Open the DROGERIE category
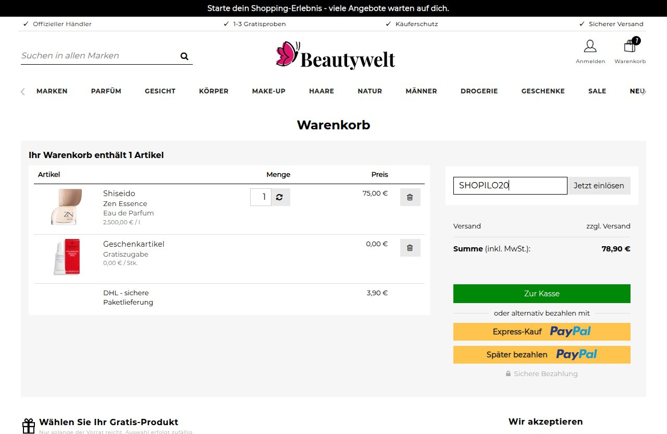Image resolution: width=667 pixels, height=434 pixels. tap(479, 91)
